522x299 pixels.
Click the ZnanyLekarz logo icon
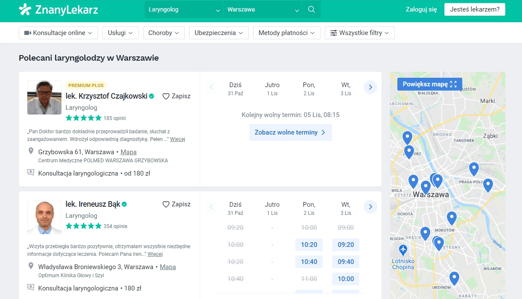click(x=25, y=9)
